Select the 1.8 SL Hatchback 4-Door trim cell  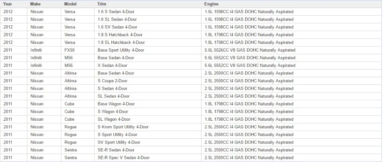pos(148,42)
